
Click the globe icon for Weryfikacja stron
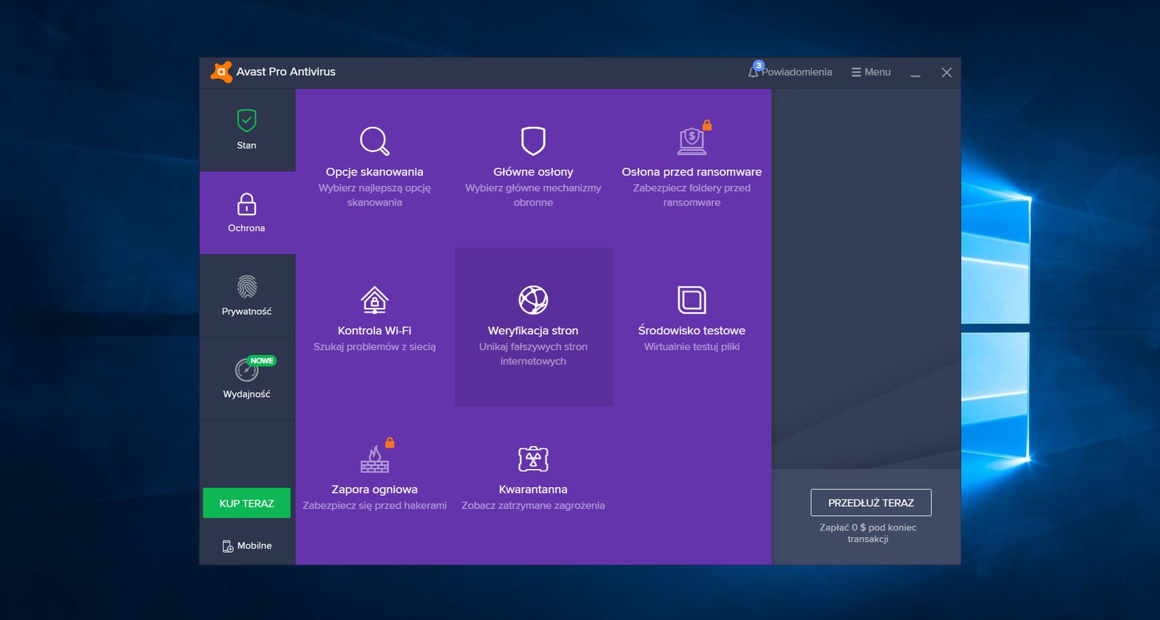click(533, 300)
